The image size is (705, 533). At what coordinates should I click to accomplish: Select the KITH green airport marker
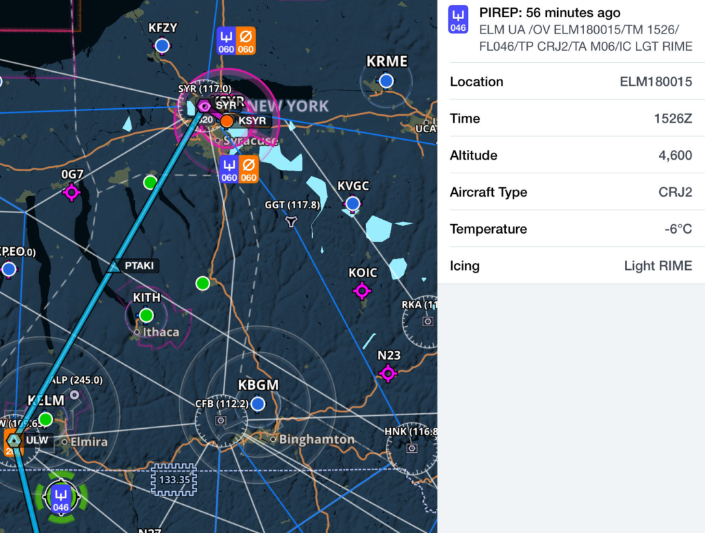coord(146,315)
